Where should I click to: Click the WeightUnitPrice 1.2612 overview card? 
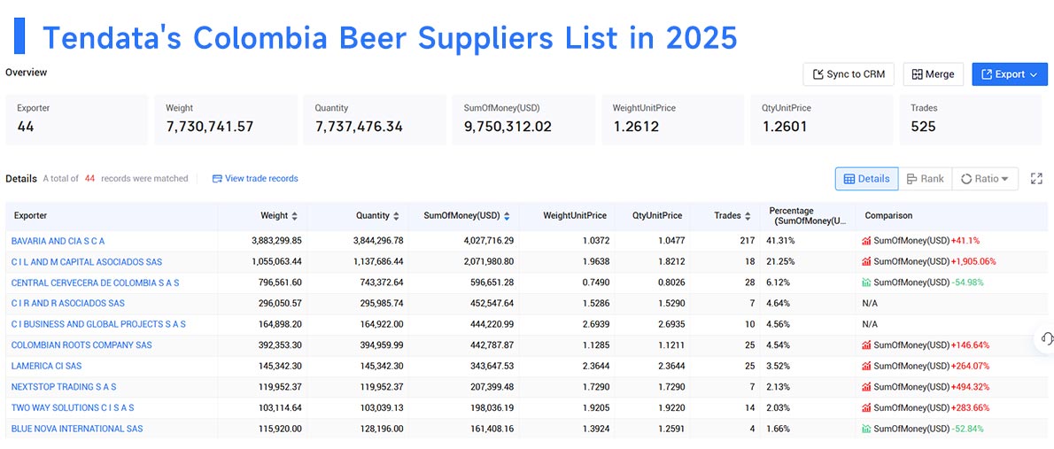(673, 120)
